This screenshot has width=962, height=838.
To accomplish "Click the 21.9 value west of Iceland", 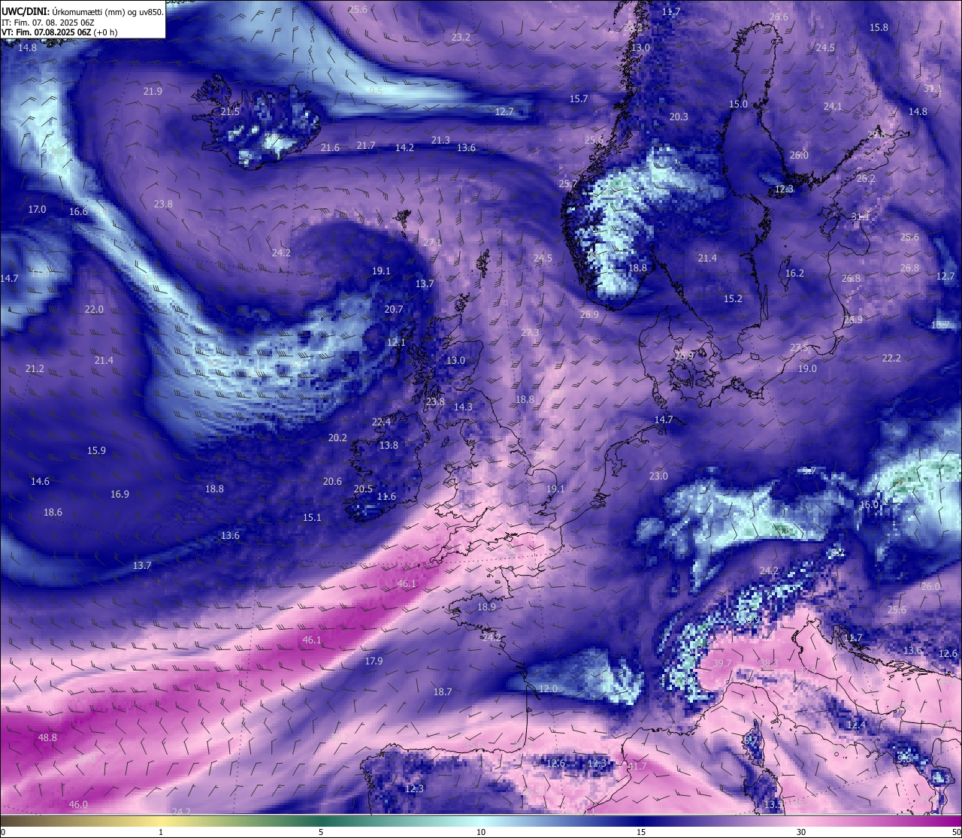I will [x=153, y=92].
